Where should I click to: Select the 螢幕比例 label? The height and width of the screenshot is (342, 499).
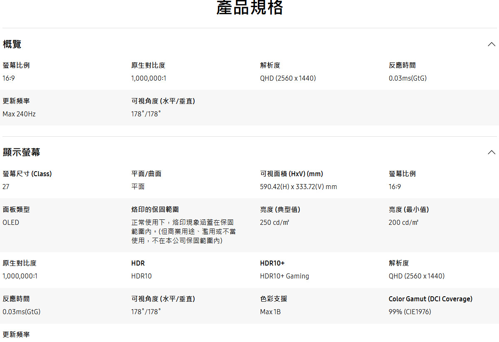coord(17,65)
